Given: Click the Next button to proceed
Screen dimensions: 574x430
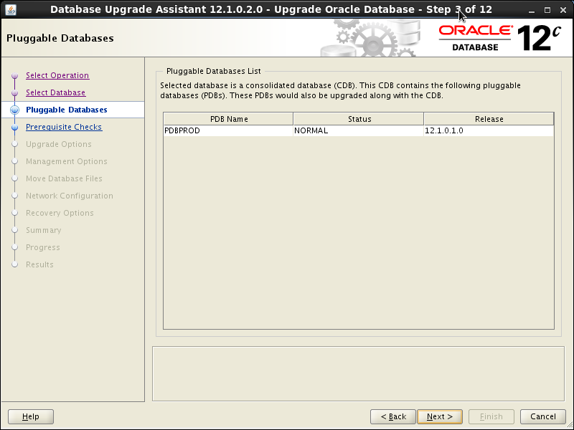Looking at the screenshot, I should click(x=439, y=416).
